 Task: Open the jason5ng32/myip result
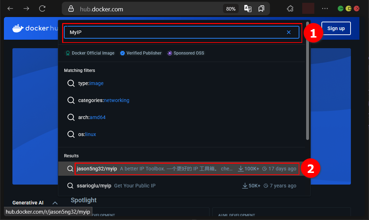(x=181, y=169)
